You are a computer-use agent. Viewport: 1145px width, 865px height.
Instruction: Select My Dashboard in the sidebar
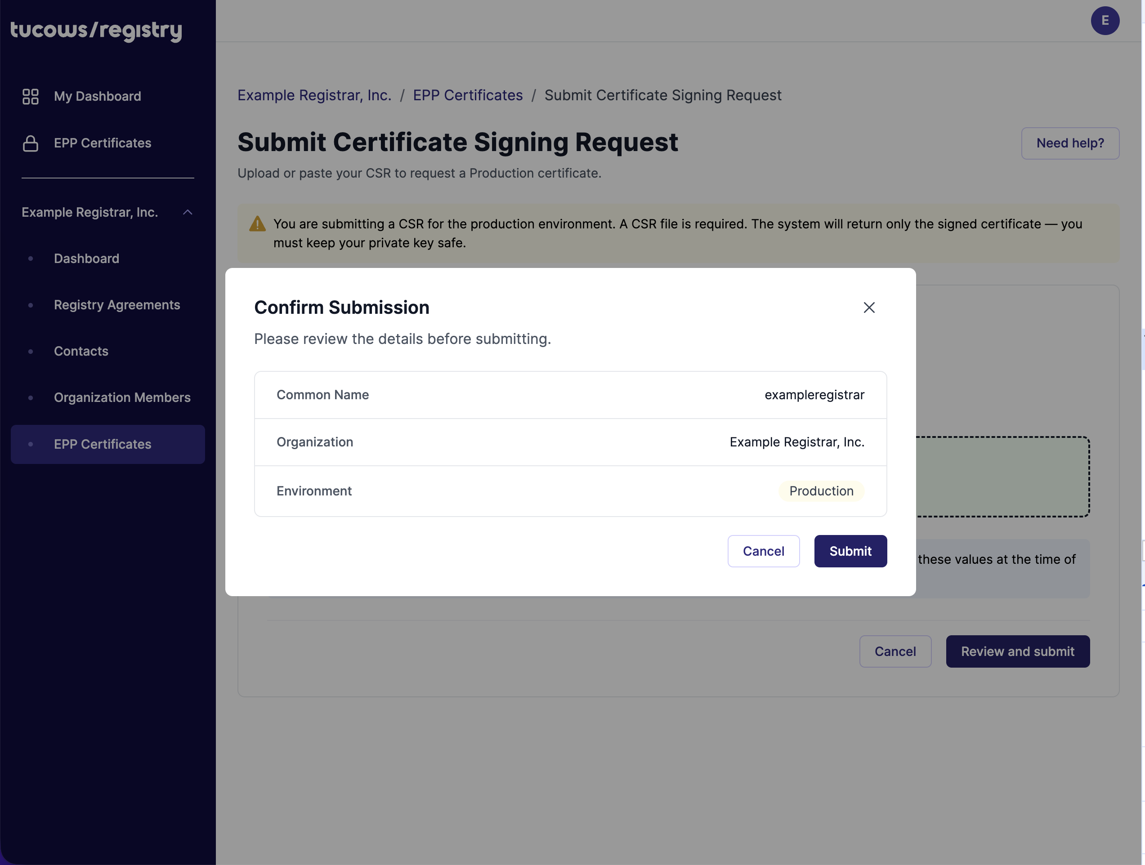[97, 96]
